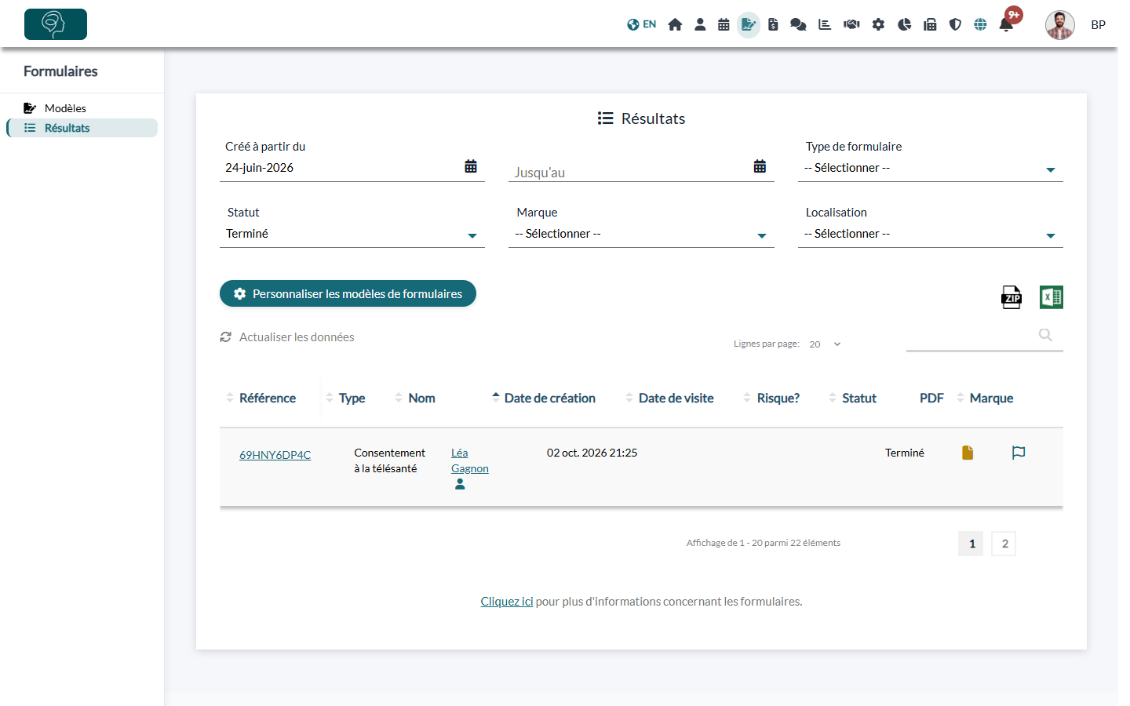Open calendar picker for Jusqu'au date
This screenshot has height=706, width=1130.
(760, 166)
